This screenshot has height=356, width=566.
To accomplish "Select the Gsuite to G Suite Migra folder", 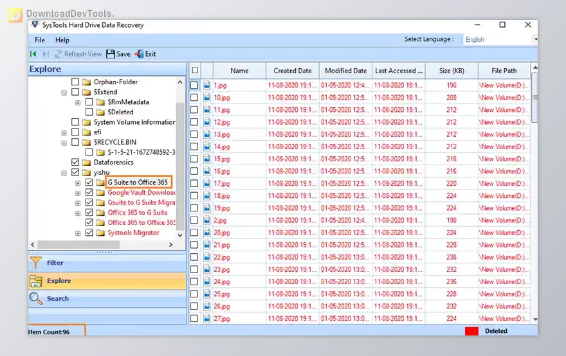I will coord(141,202).
